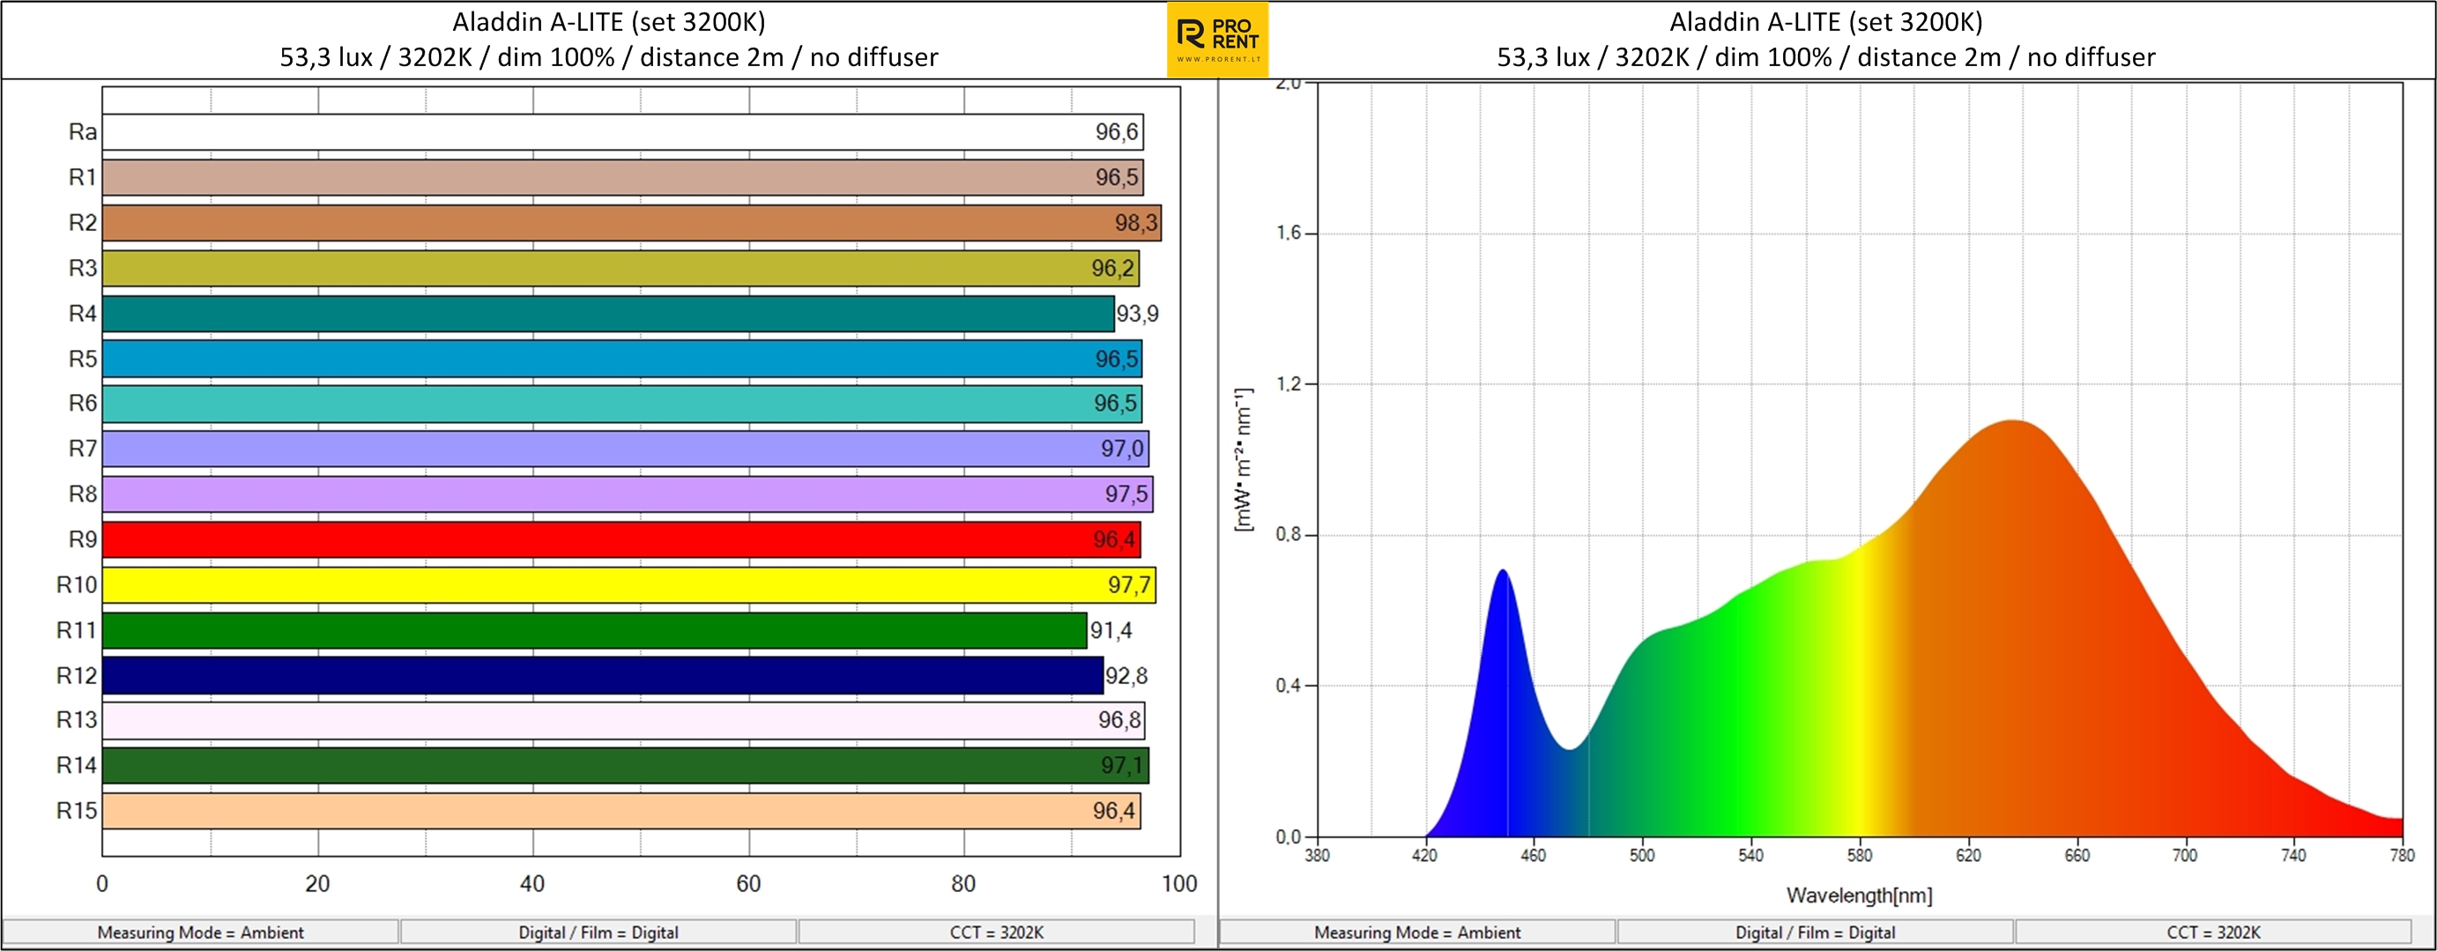This screenshot has height=951, width=2437.
Task: Click the navy R12 bar
Action: pyautogui.click(x=603, y=676)
